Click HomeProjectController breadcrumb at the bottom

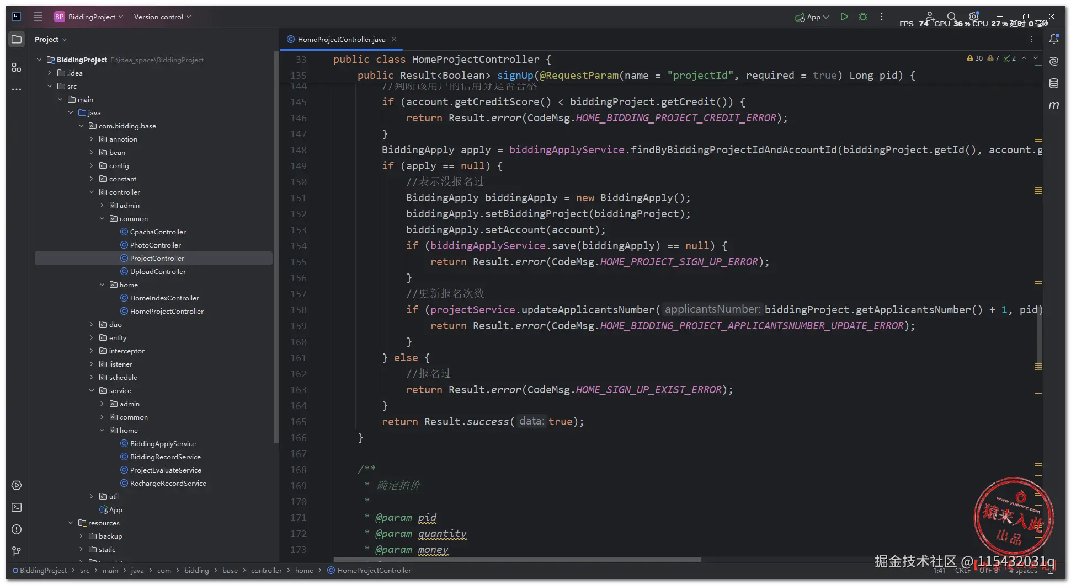[x=369, y=570]
